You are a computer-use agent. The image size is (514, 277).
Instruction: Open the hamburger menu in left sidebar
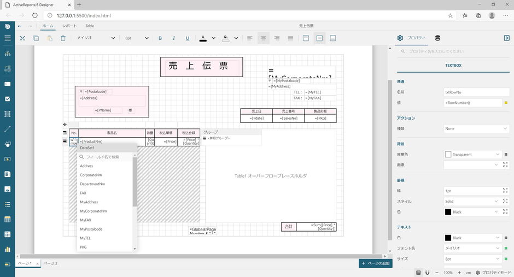click(x=7, y=38)
